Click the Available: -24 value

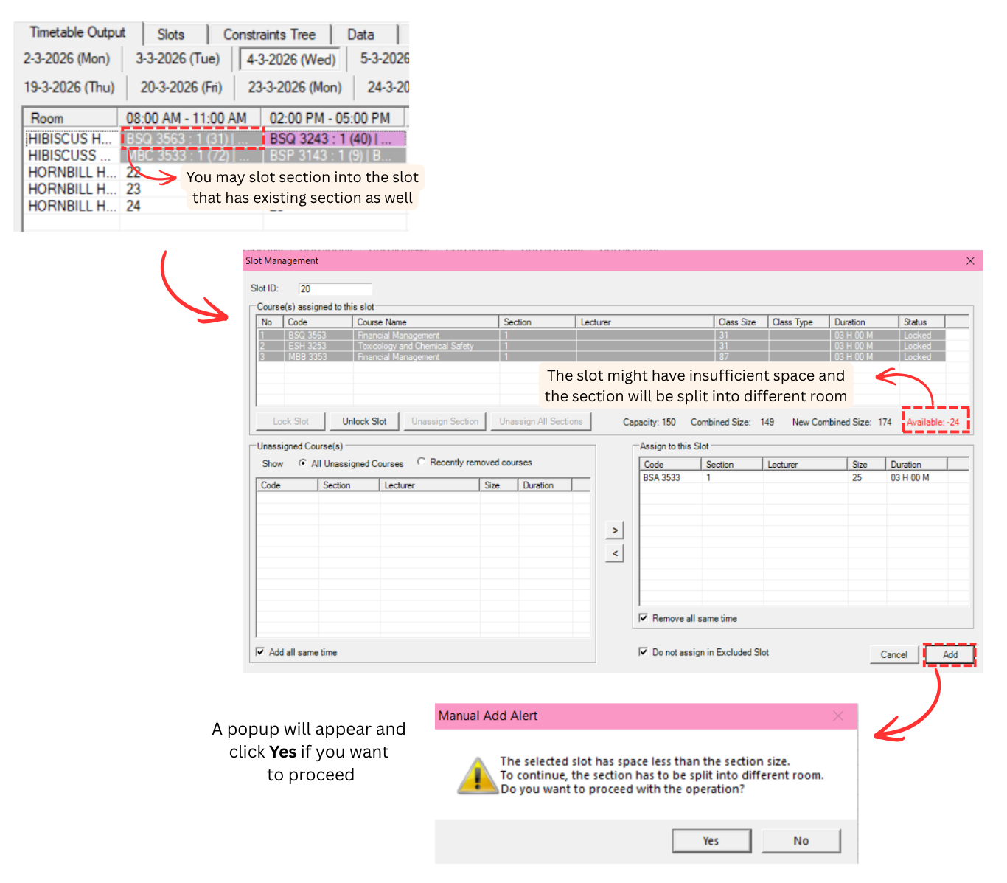(x=933, y=423)
